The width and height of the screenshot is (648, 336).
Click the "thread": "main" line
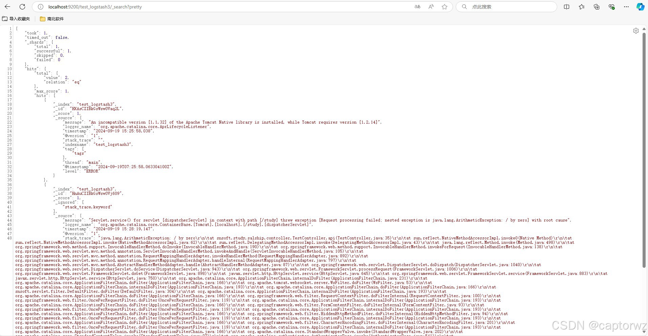[x=82, y=162]
